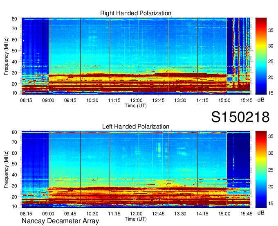Click the 60 frequency tick of the Right Handed plot
278x226 pixels.
(14, 40)
